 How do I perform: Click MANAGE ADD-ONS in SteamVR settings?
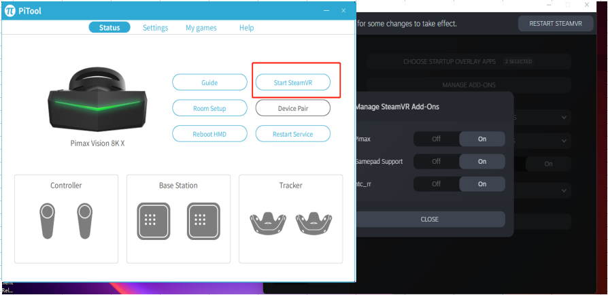tap(469, 85)
